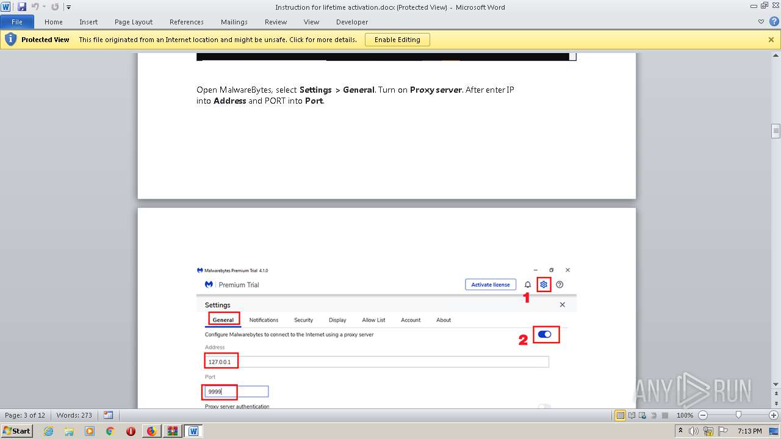Click the Enable Editing button

397,40
